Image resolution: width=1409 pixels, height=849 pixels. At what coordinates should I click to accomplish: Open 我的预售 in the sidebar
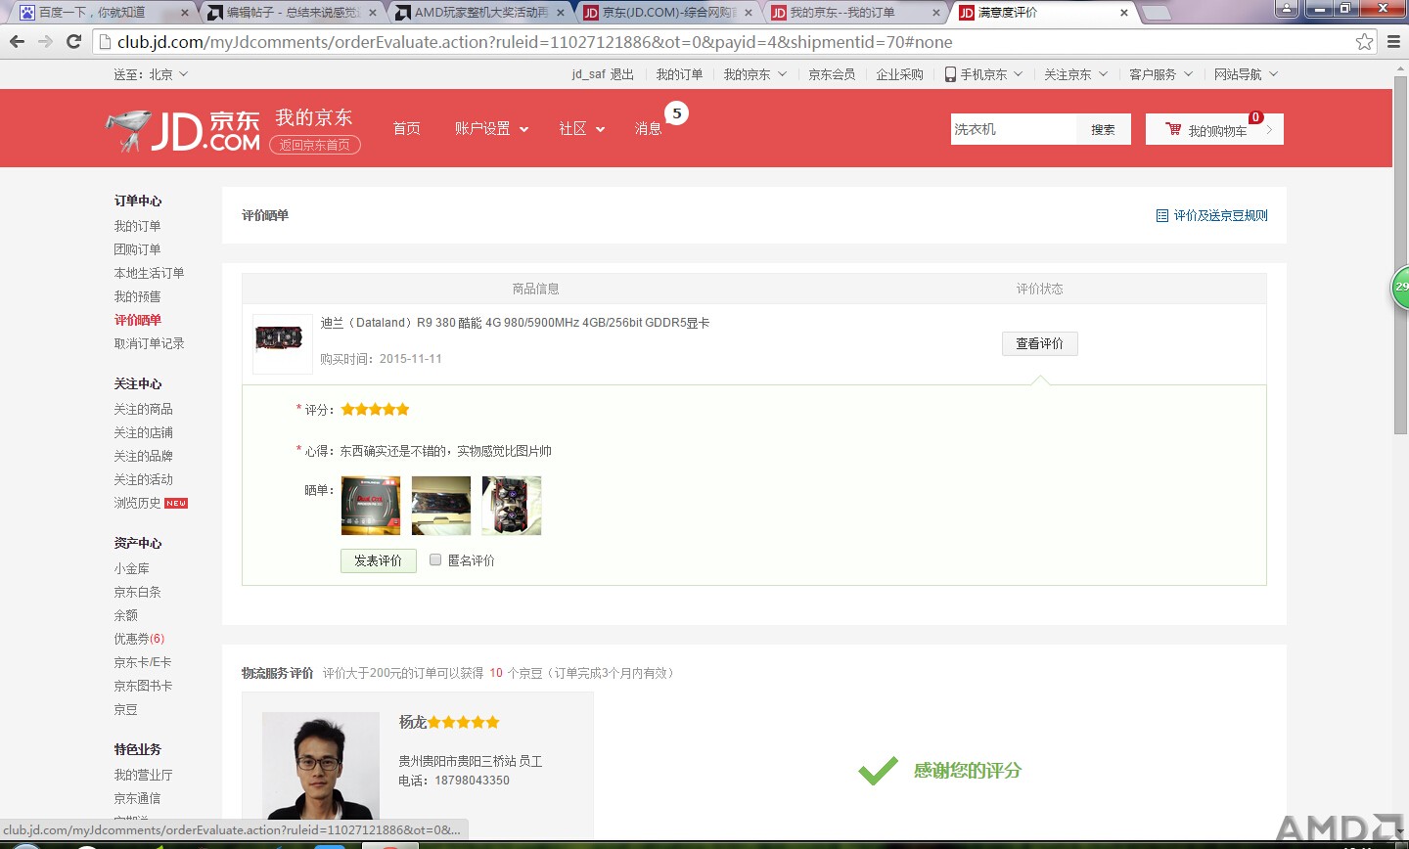click(x=137, y=296)
